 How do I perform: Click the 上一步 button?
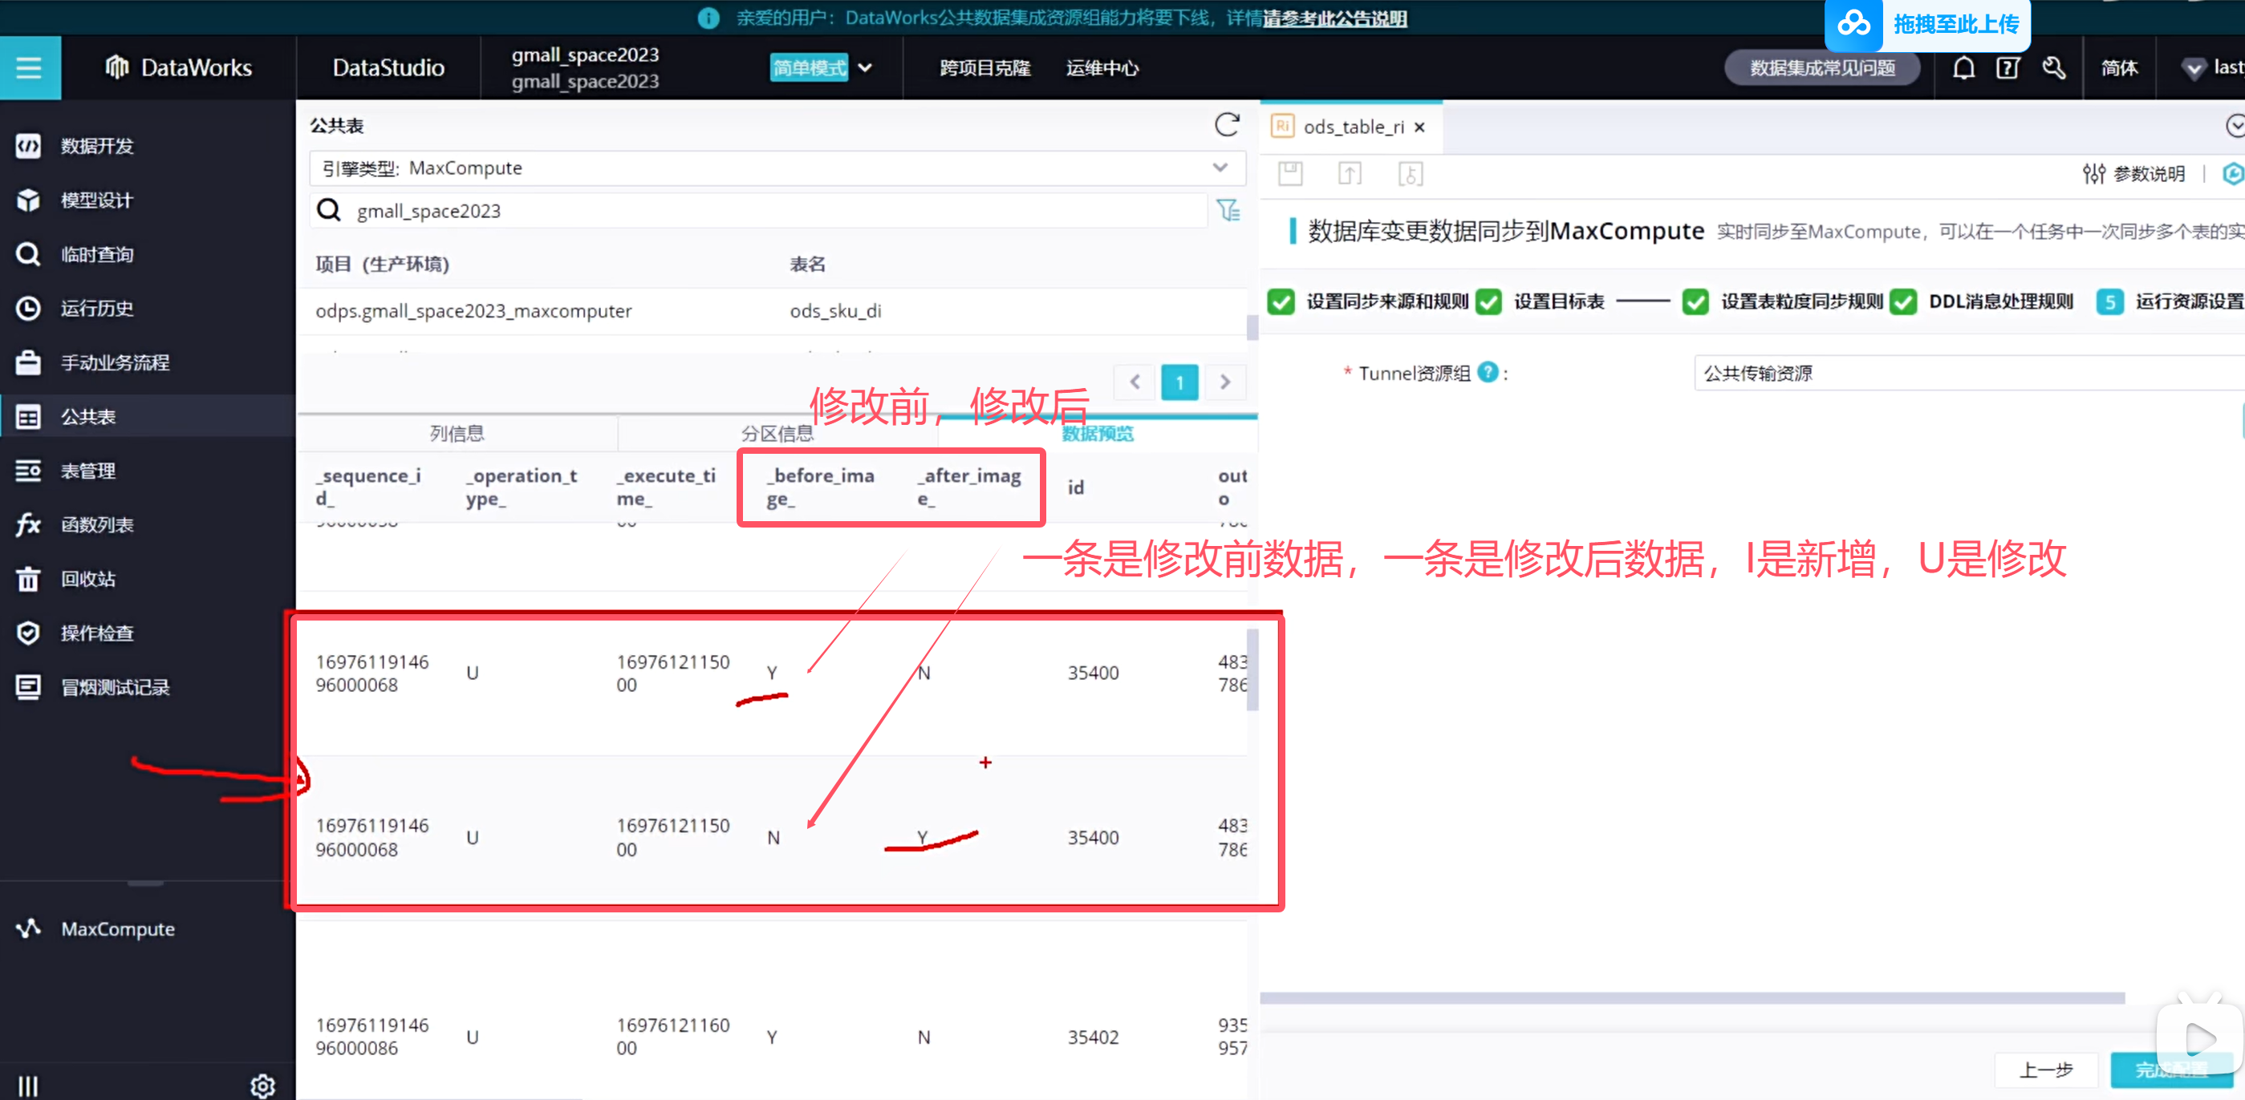tap(2045, 1070)
